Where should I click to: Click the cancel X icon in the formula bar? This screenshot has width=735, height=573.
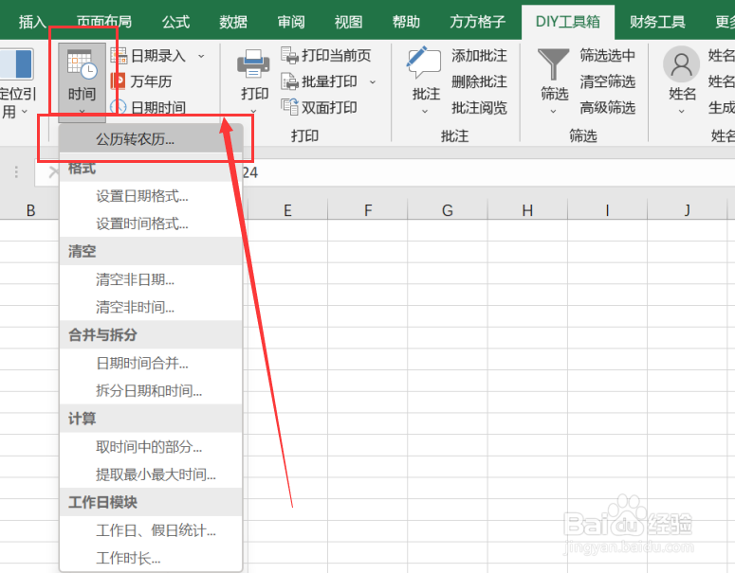pyautogui.click(x=54, y=172)
